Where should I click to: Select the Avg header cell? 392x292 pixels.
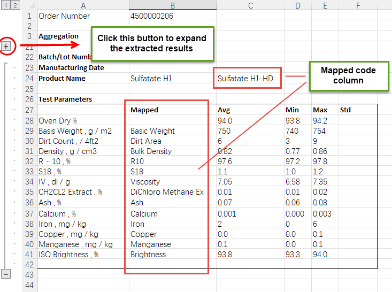224,110
